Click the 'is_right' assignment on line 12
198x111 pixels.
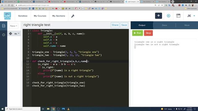coord(57,64)
